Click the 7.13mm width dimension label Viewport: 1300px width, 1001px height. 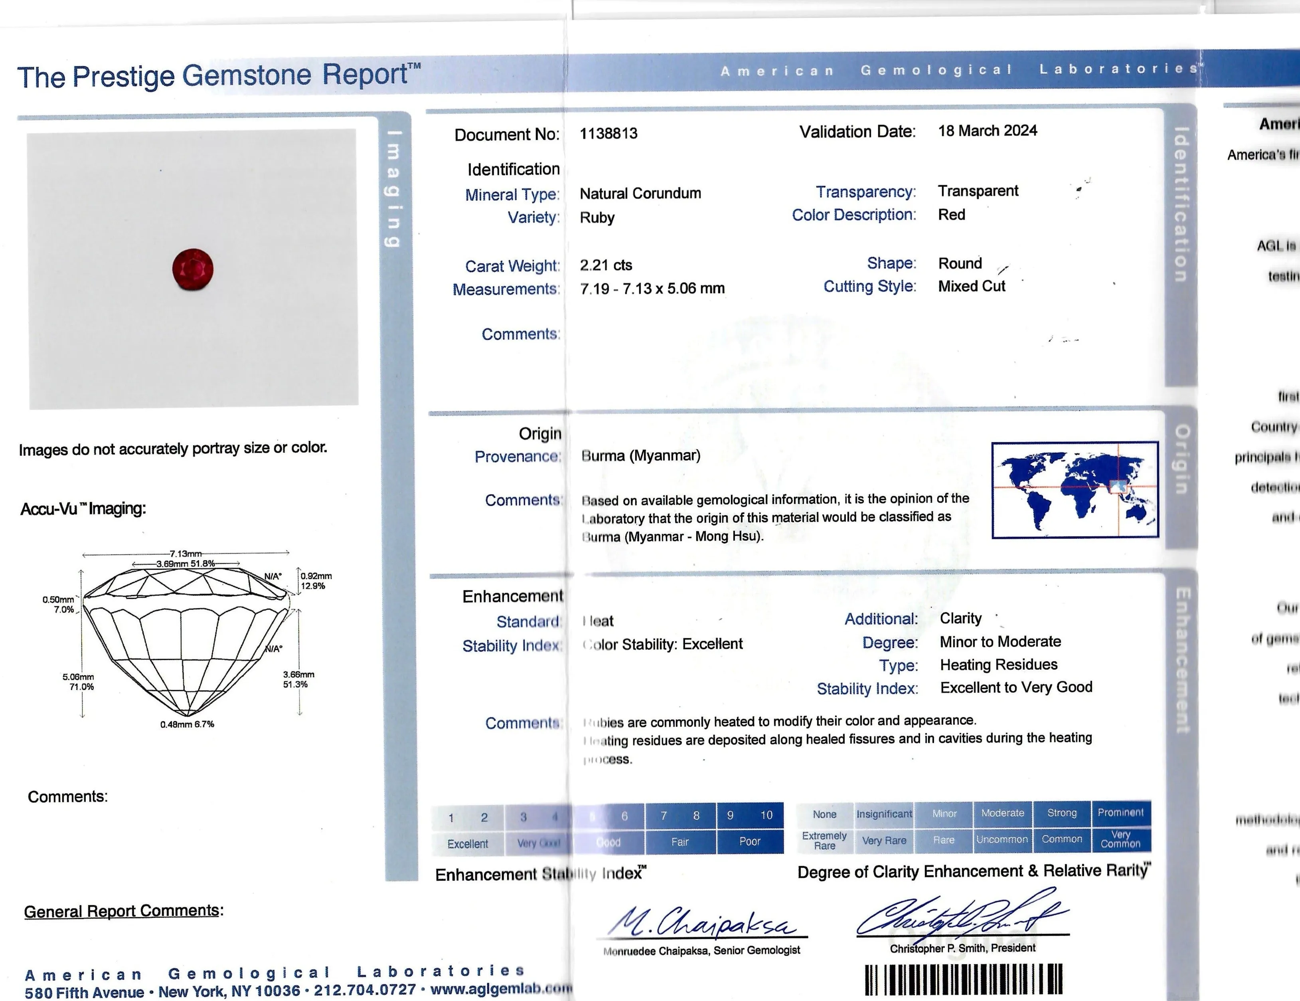pyautogui.click(x=186, y=554)
